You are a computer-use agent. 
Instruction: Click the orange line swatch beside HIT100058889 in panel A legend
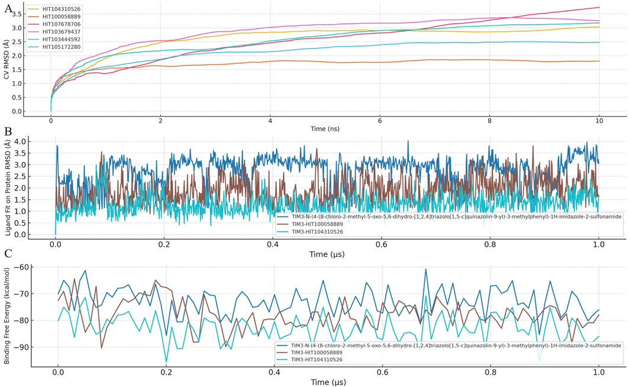[x=33, y=17]
